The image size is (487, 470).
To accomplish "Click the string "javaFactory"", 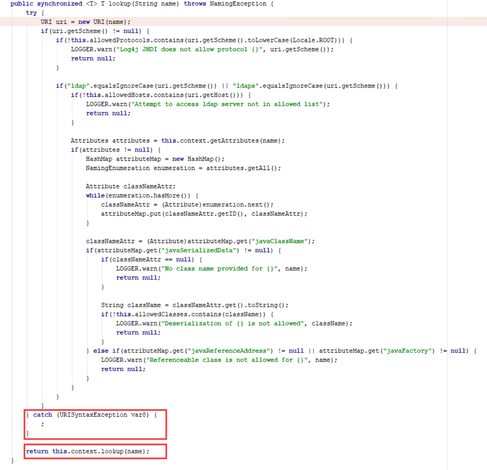I will (x=409, y=351).
